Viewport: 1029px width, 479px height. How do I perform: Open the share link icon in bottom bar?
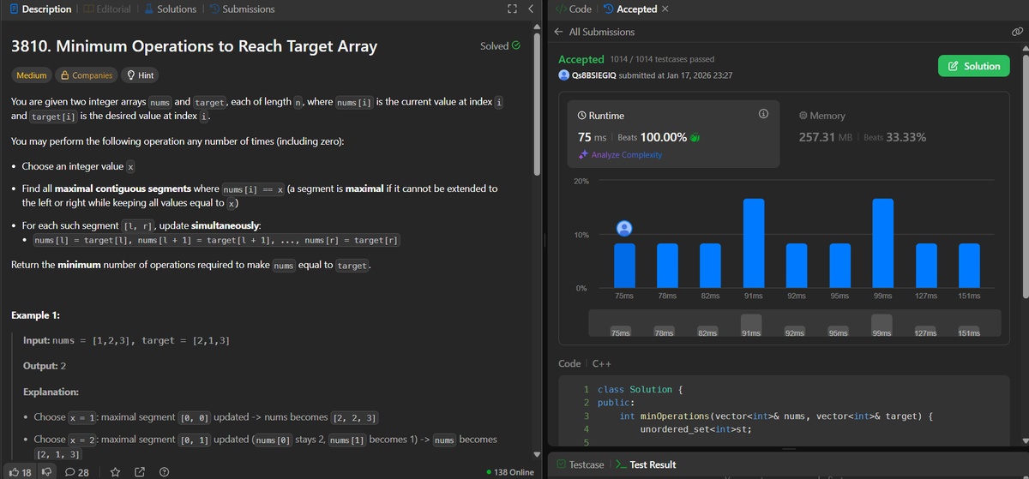[139, 471]
